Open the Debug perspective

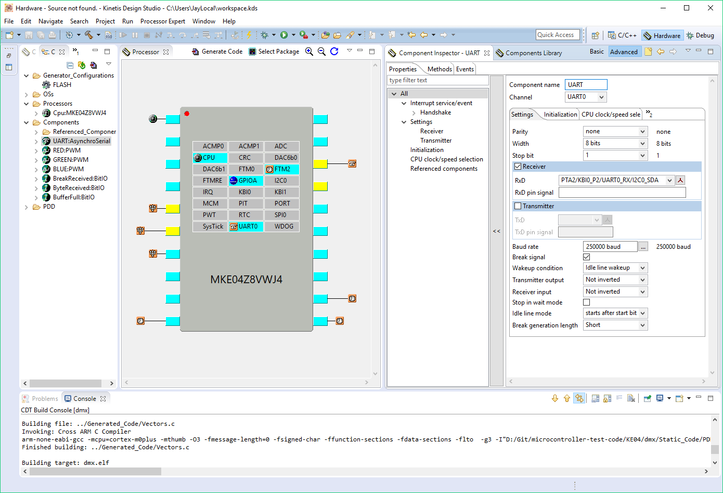pos(700,35)
